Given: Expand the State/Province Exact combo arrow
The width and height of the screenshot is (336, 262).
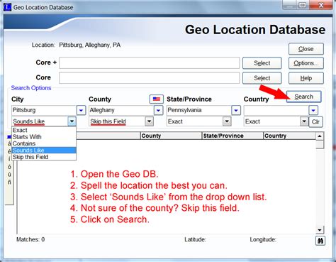Looking at the screenshot, I should pos(227,121).
